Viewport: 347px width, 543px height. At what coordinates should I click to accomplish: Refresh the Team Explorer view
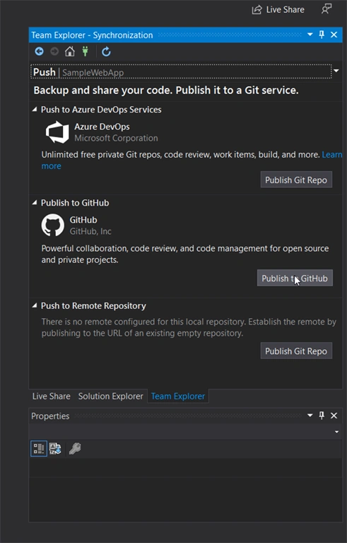tap(106, 52)
